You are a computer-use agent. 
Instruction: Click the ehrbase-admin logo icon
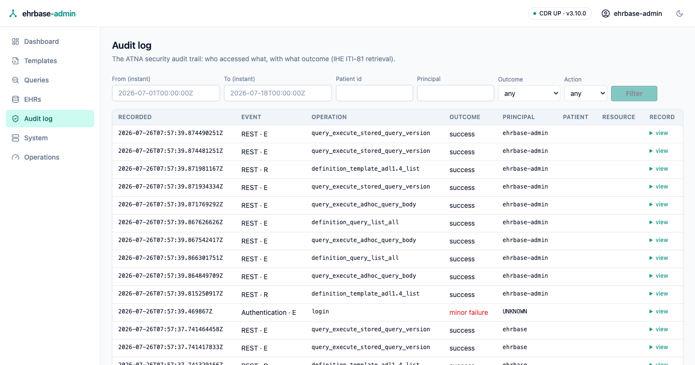13,14
